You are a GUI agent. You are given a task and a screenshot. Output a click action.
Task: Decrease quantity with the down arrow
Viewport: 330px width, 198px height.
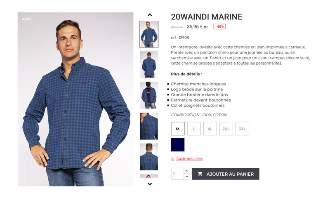[x=187, y=177]
